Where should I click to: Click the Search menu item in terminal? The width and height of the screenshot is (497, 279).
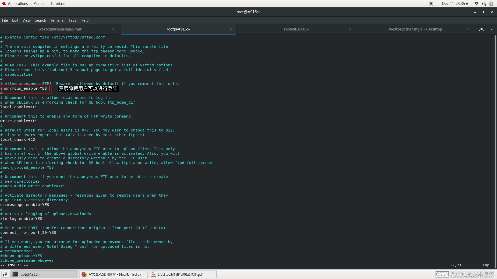[x=40, y=20]
